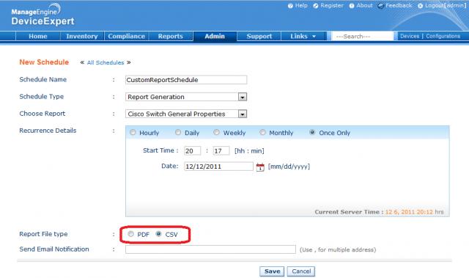Select the Weekly recurrence option
The image size is (469, 278).
pyautogui.click(x=217, y=132)
